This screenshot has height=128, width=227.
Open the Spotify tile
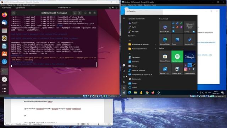177,57
